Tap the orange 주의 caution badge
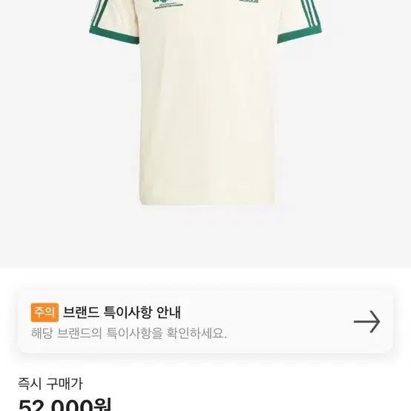Screen dimensions: 411x411 tap(45, 312)
